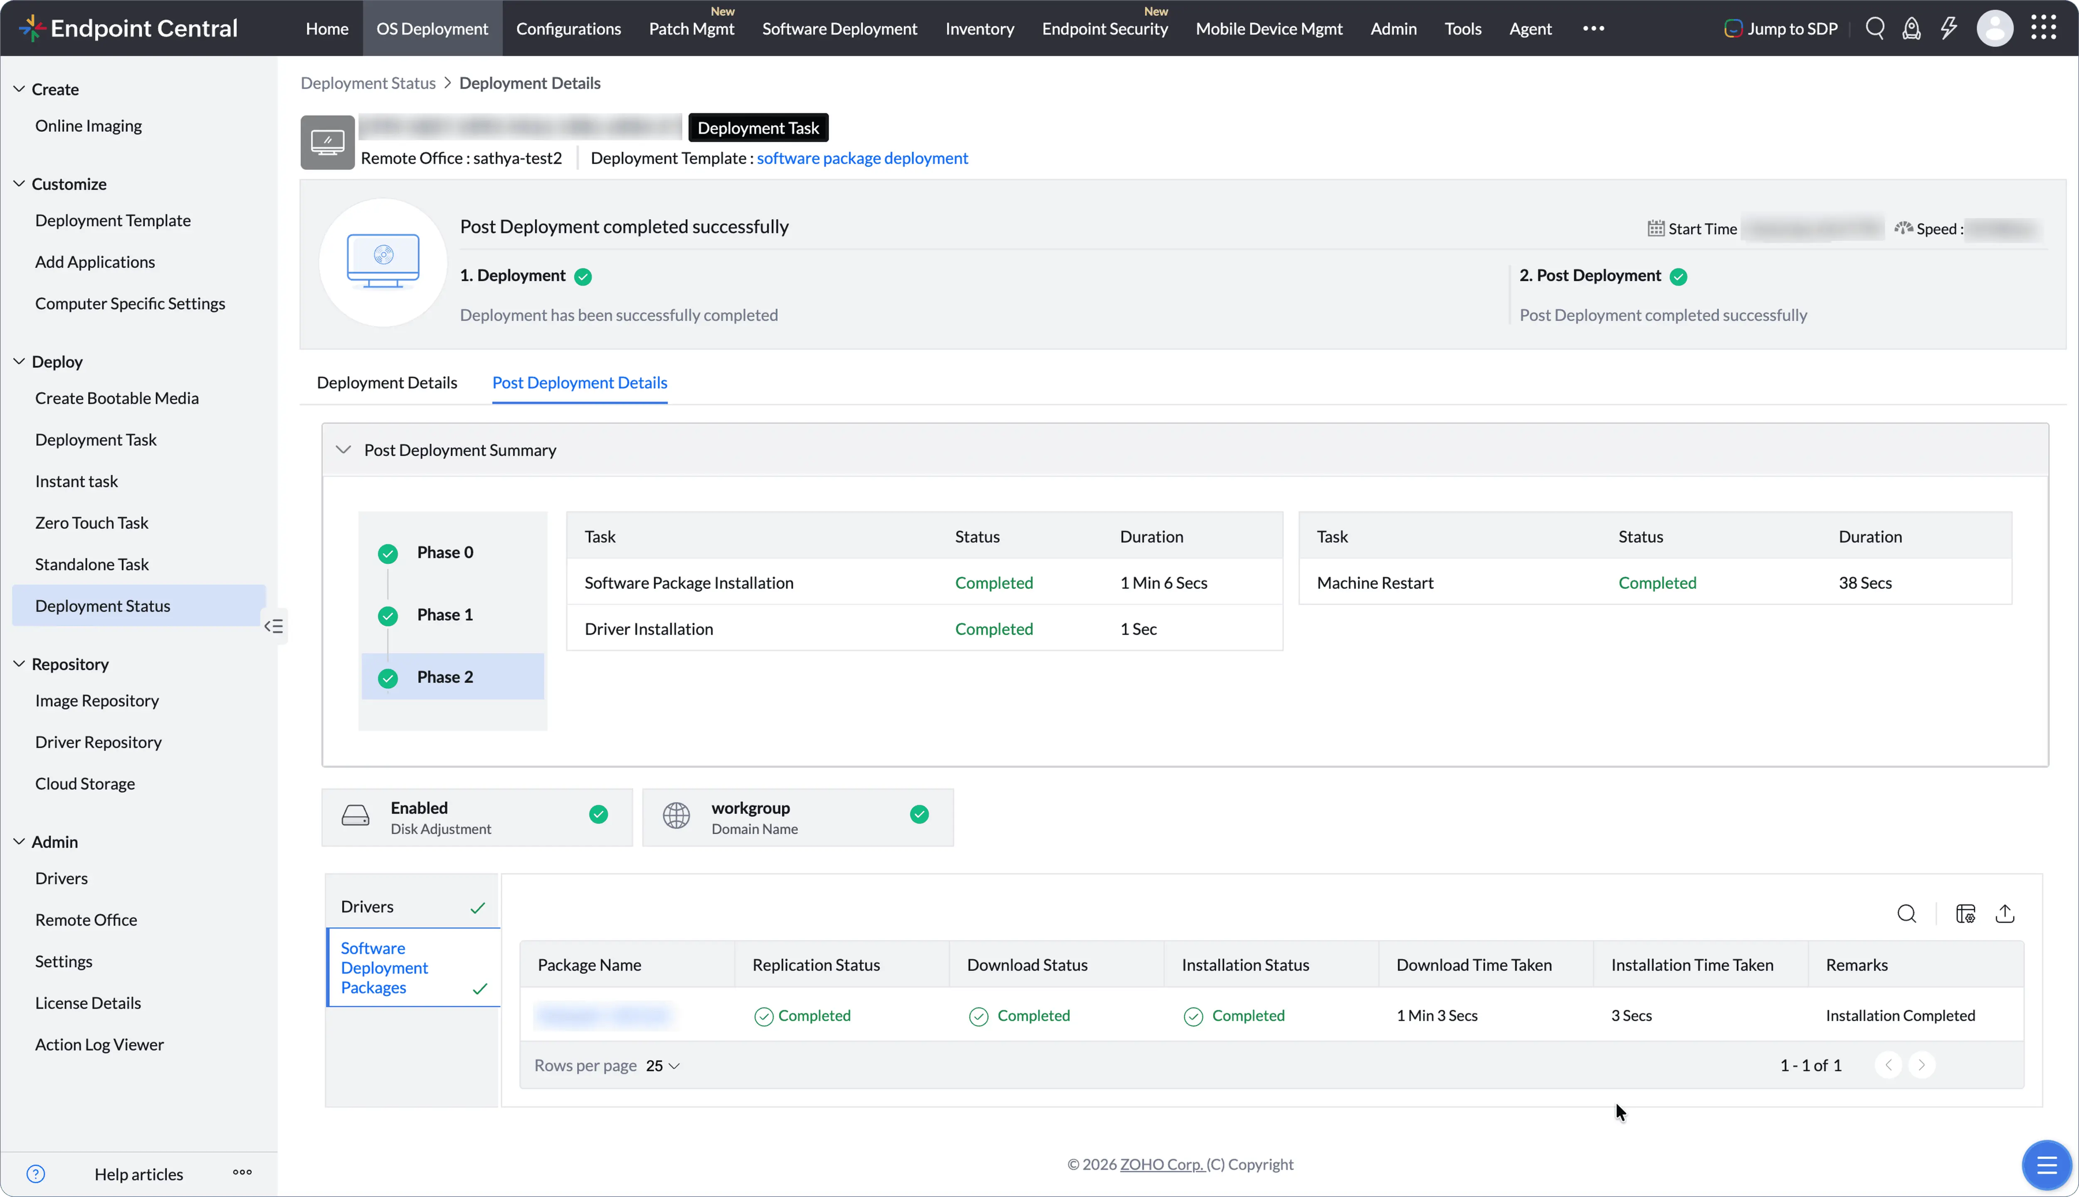Open the floating blue menu button
2079x1197 pixels.
[x=2046, y=1165]
